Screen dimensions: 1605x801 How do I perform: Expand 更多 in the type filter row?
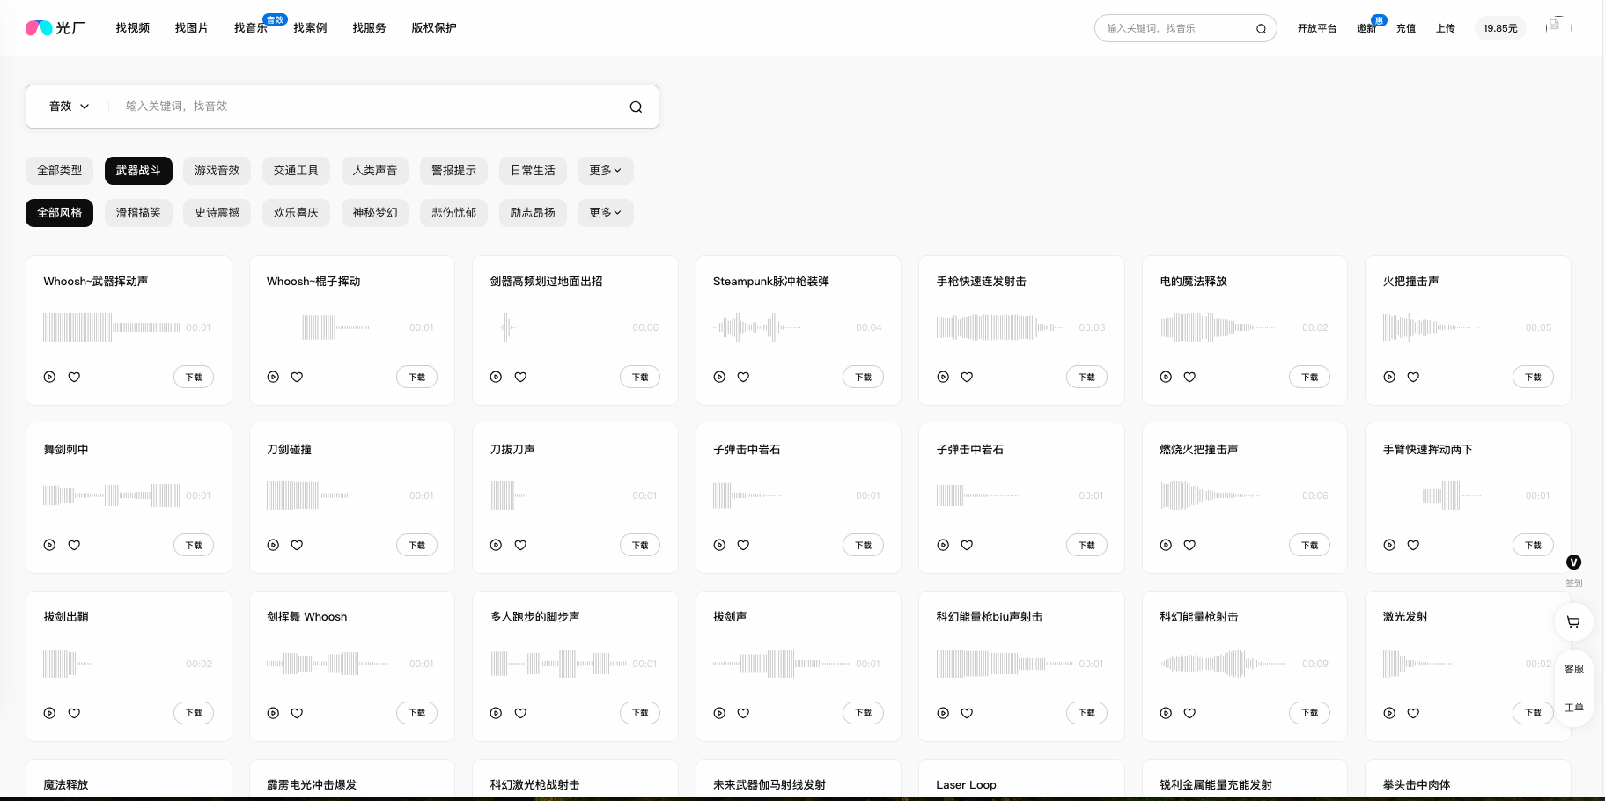pyautogui.click(x=605, y=171)
